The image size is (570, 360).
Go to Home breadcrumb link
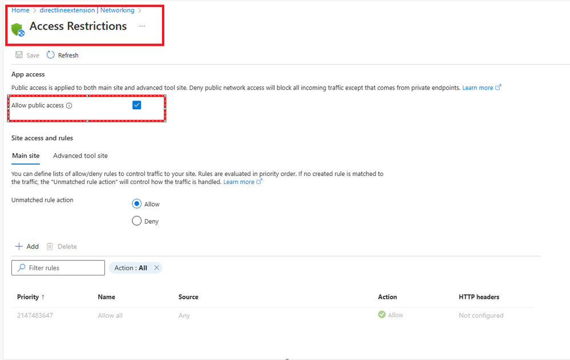coord(20,10)
